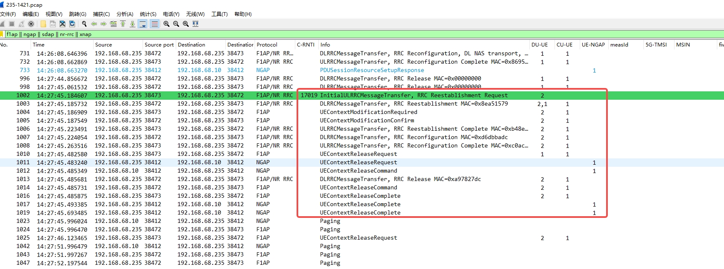
Task: Sort by the Protocol column header
Action: click(x=274, y=45)
